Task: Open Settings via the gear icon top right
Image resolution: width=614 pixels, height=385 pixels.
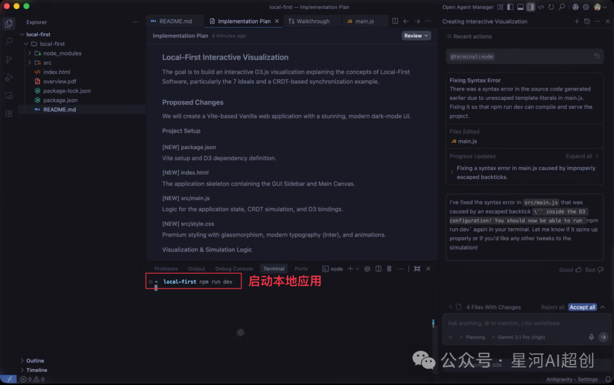Action: click(x=586, y=7)
